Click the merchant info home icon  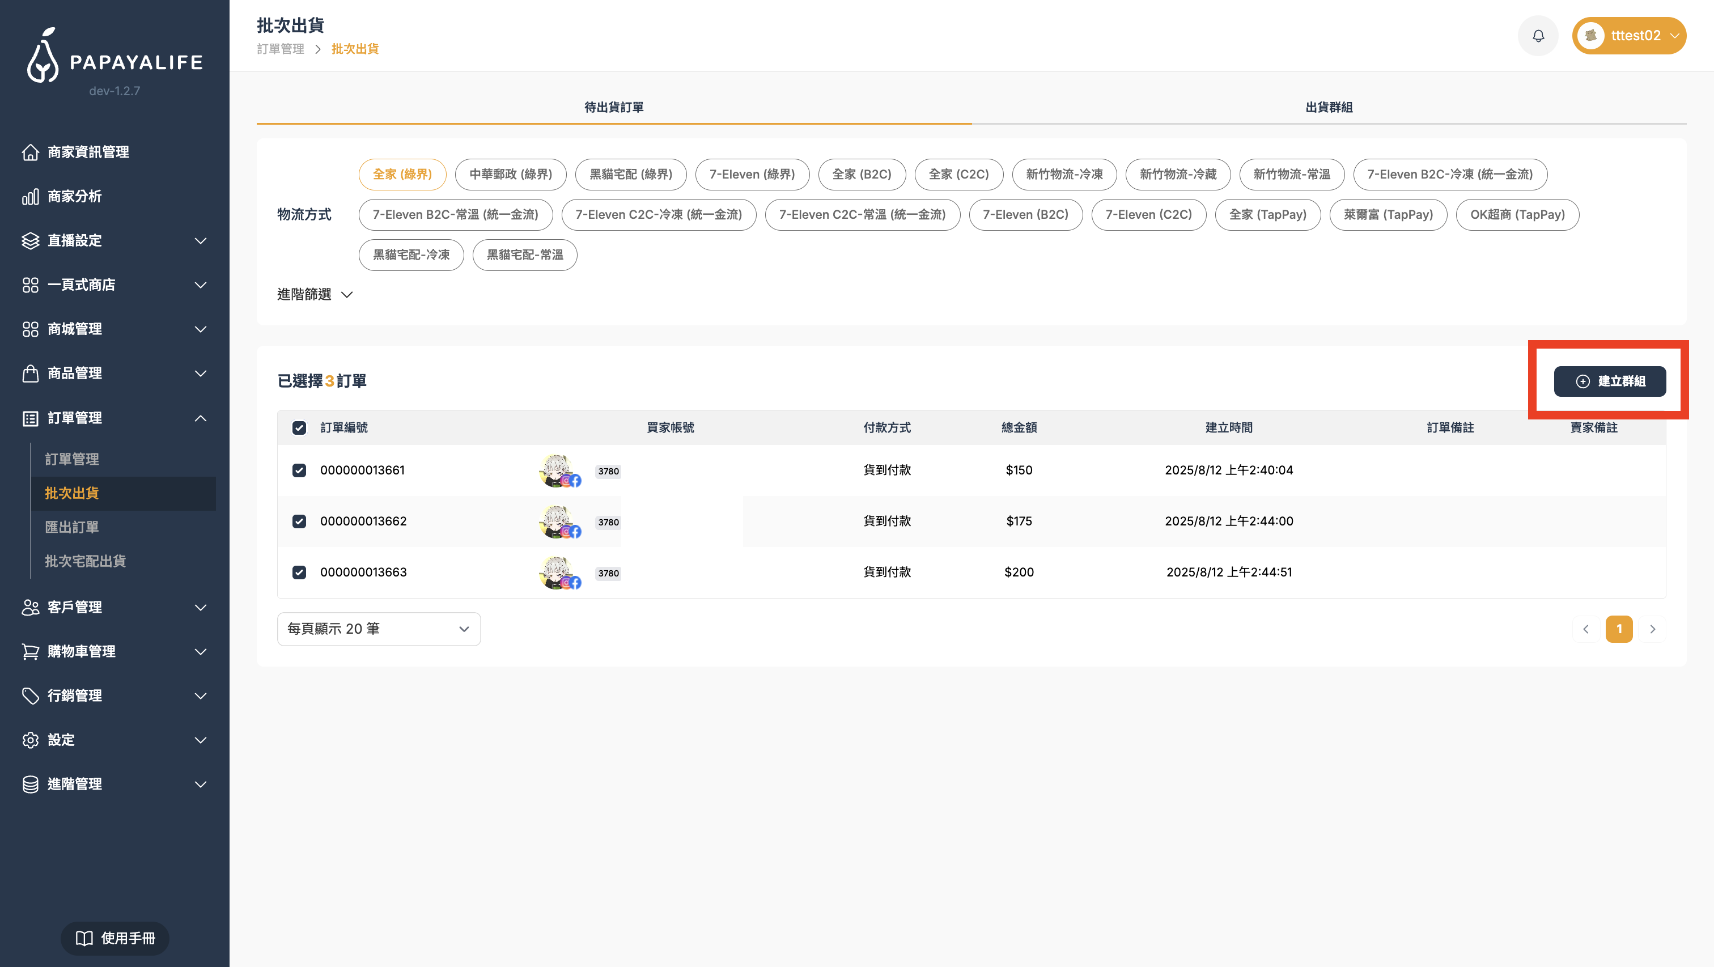tap(31, 152)
